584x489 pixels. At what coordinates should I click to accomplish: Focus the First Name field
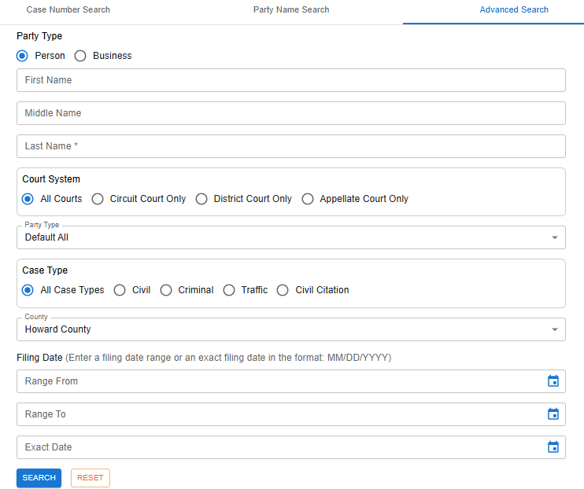(290, 80)
